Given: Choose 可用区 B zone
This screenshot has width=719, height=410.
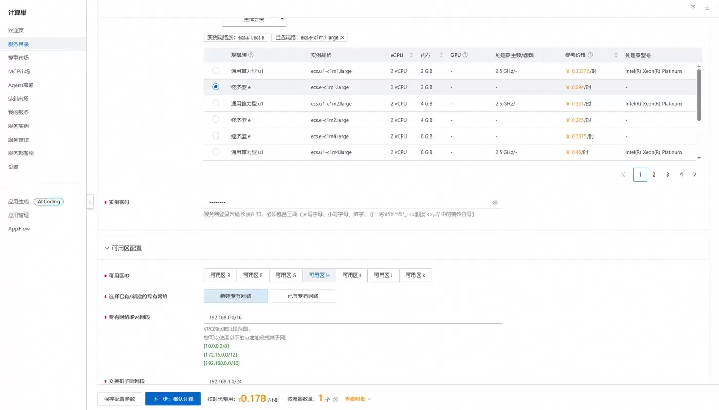Looking at the screenshot, I should tap(220, 276).
